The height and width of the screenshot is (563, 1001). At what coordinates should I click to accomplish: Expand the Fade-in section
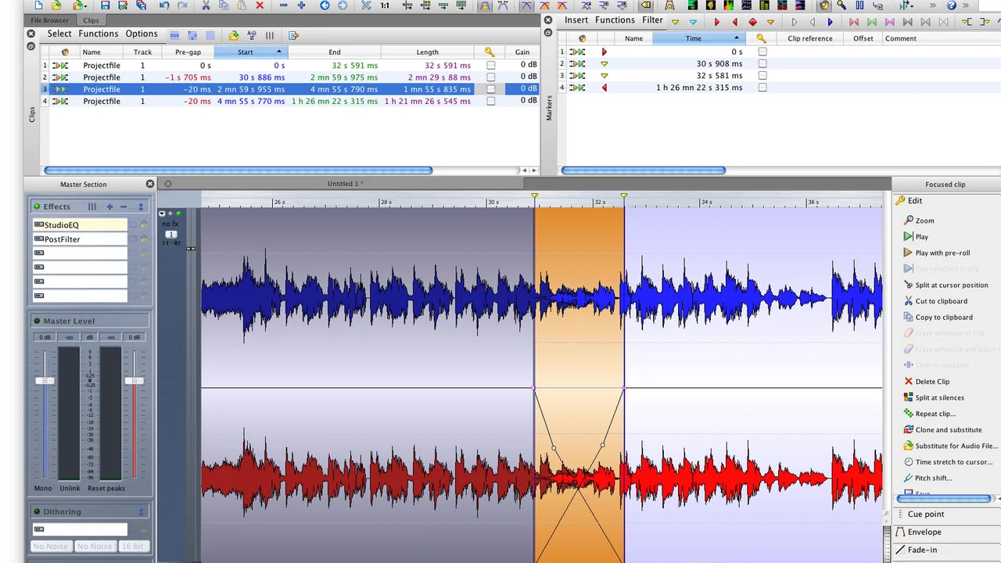(x=922, y=550)
